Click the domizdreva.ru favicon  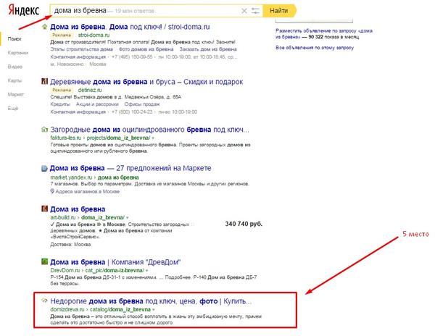(x=44, y=301)
